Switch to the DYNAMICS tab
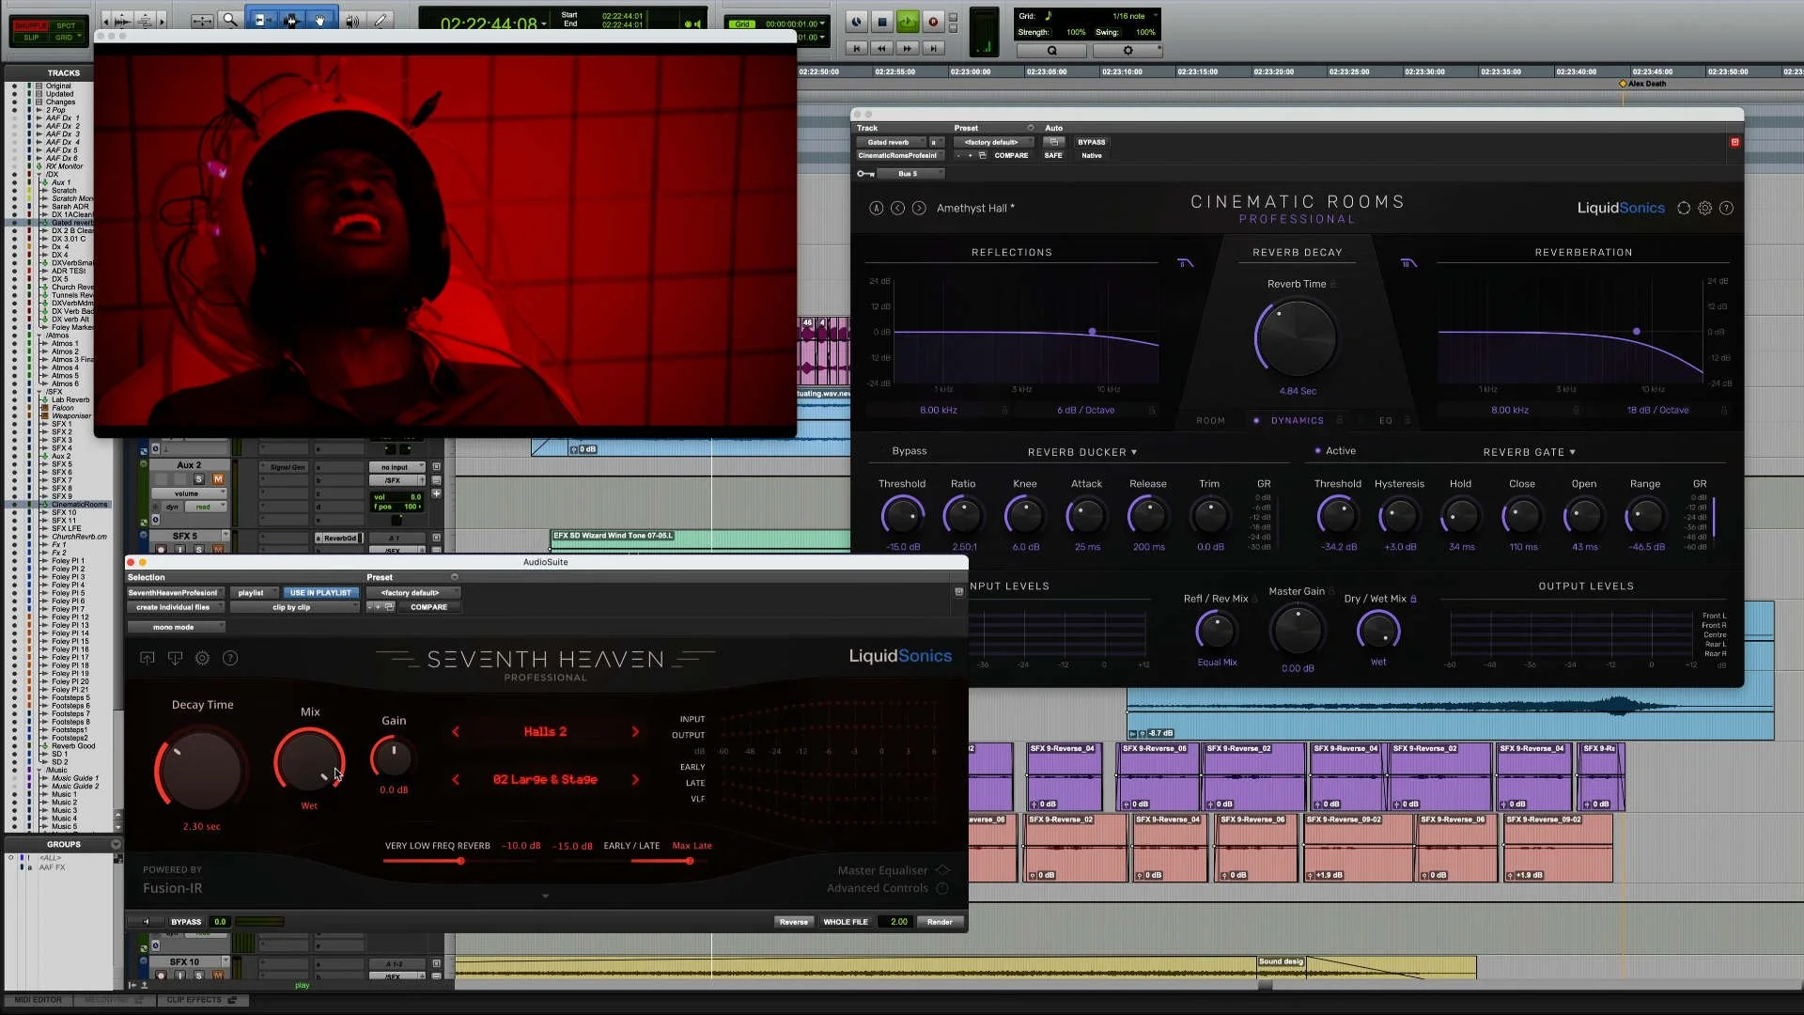Image resolution: width=1804 pixels, height=1015 pixels. (x=1297, y=421)
